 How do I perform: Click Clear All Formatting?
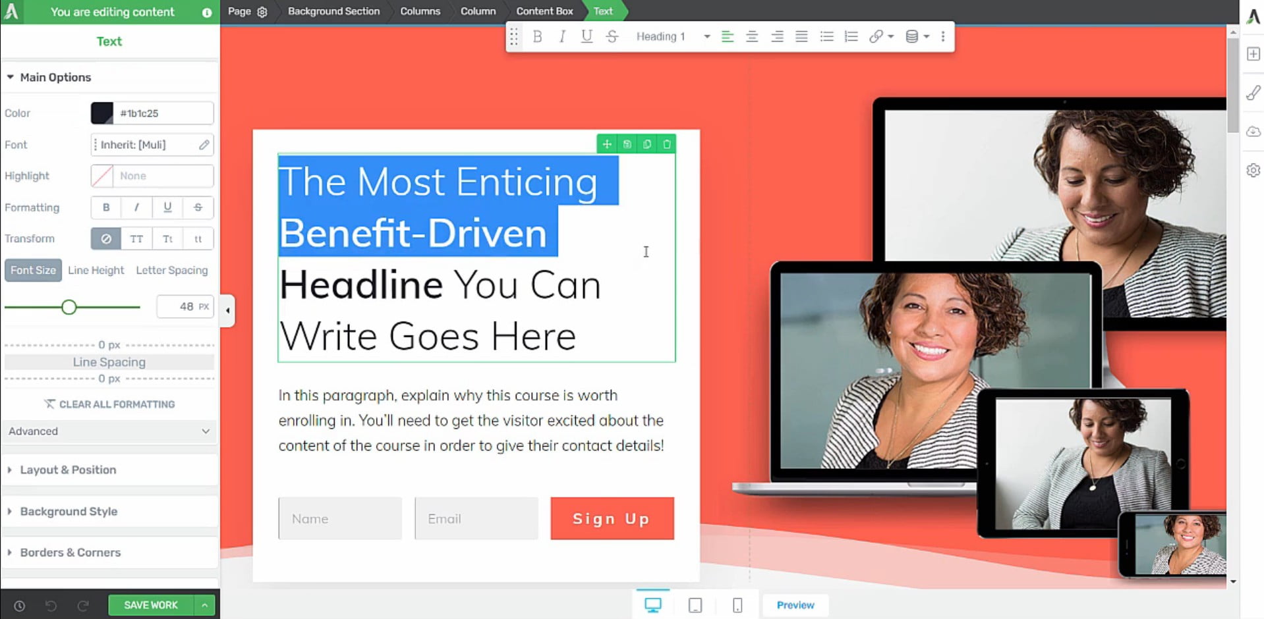point(109,404)
